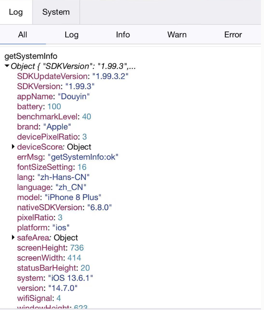264x310 pixels.
Task: Expand the deviceScore object arrow
Action: (x=13, y=147)
